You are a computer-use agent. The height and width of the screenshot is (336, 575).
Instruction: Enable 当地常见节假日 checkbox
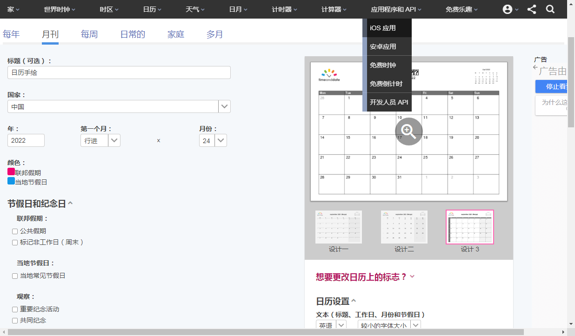(x=15, y=276)
